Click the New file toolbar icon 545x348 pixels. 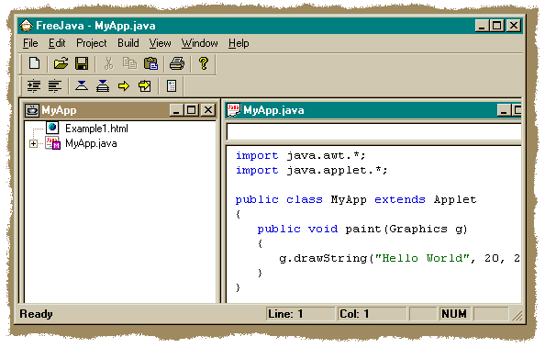(34, 63)
